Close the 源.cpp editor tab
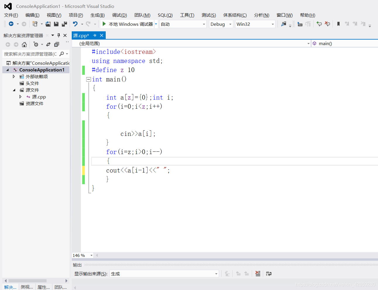The image size is (378, 290). click(102, 35)
